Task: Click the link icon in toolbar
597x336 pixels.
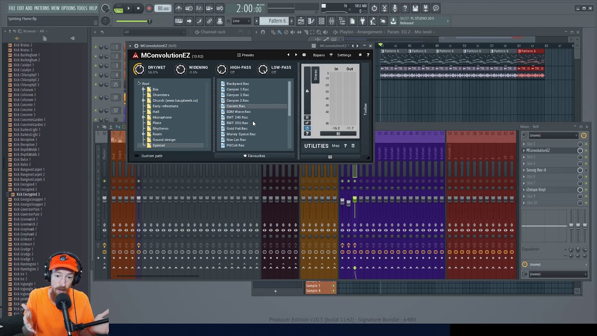Action: click(209, 21)
